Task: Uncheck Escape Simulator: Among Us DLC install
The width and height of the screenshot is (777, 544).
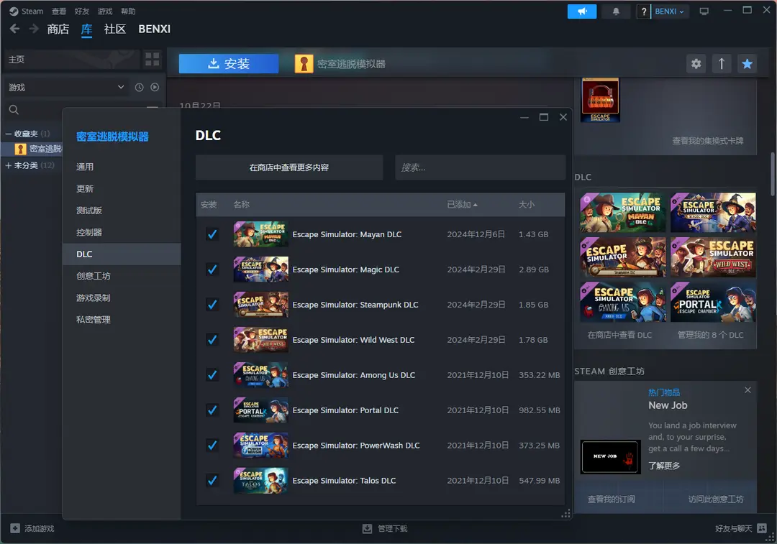Action: (x=212, y=374)
